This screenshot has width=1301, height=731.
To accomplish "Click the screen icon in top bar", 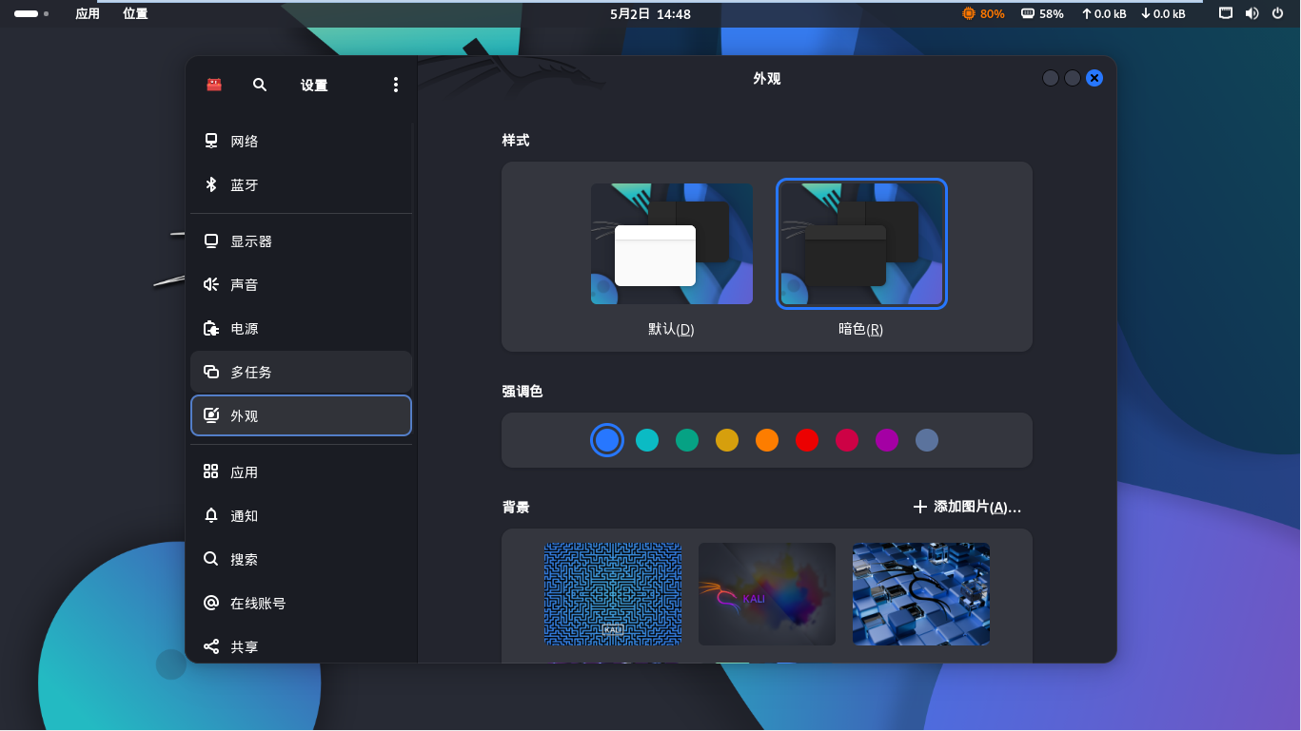I will click(1226, 13).
